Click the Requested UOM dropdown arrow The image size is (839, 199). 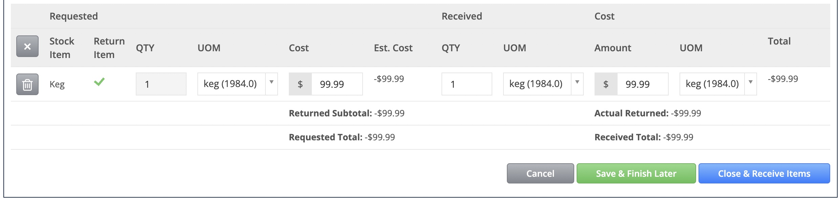pyautogui.click(x=272, y=82)
